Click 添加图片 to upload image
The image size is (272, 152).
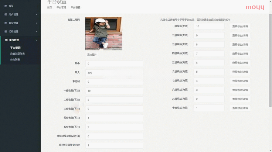pyautogui.click(x=92, y=55)
